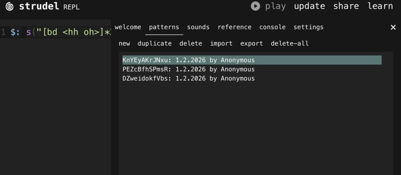Select pattern PEZcBfhSPmsR

(x=188, y=70)
